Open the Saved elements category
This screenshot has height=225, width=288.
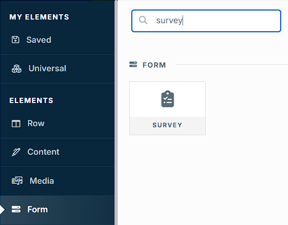click(57, 40)
